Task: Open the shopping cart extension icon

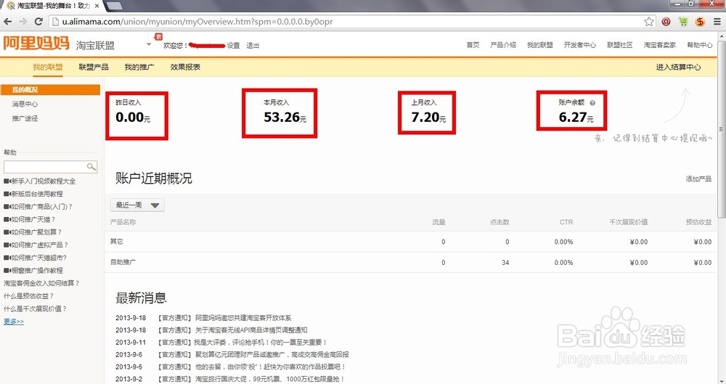Action: pyautogui.click(x=683, y=21)
